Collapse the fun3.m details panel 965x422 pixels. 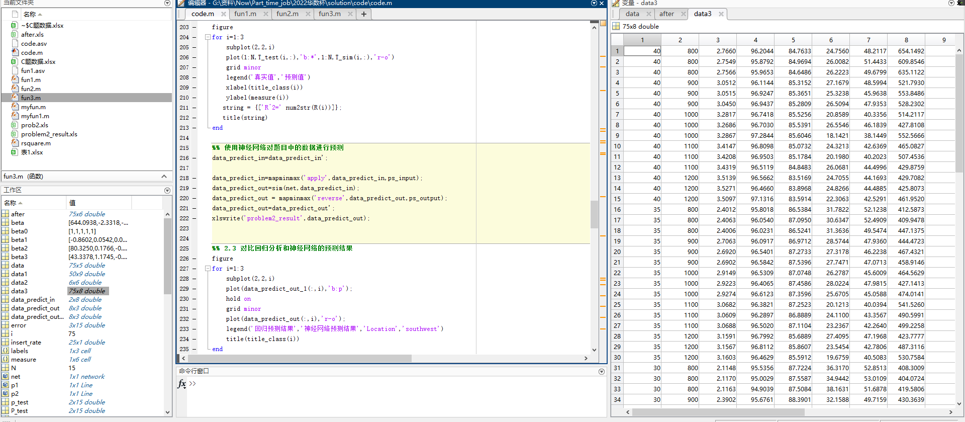coord(164,176)
